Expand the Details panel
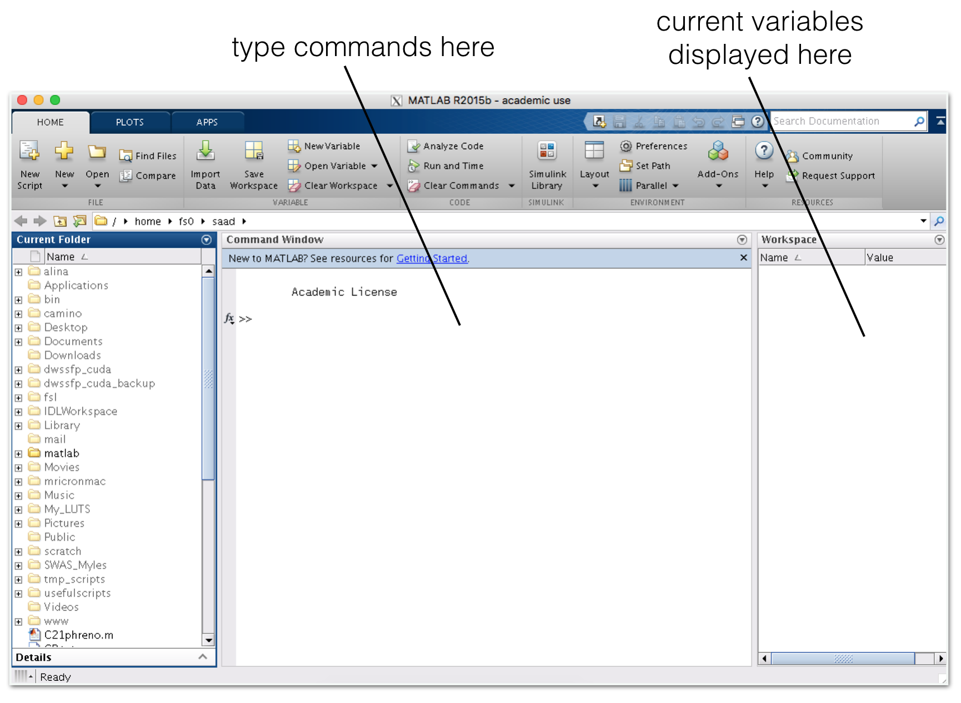961x703 pixels. click(203, 657)
